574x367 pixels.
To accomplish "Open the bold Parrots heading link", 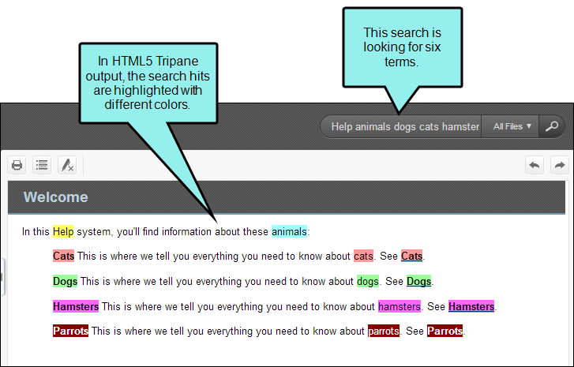I will tap(70, 331).
